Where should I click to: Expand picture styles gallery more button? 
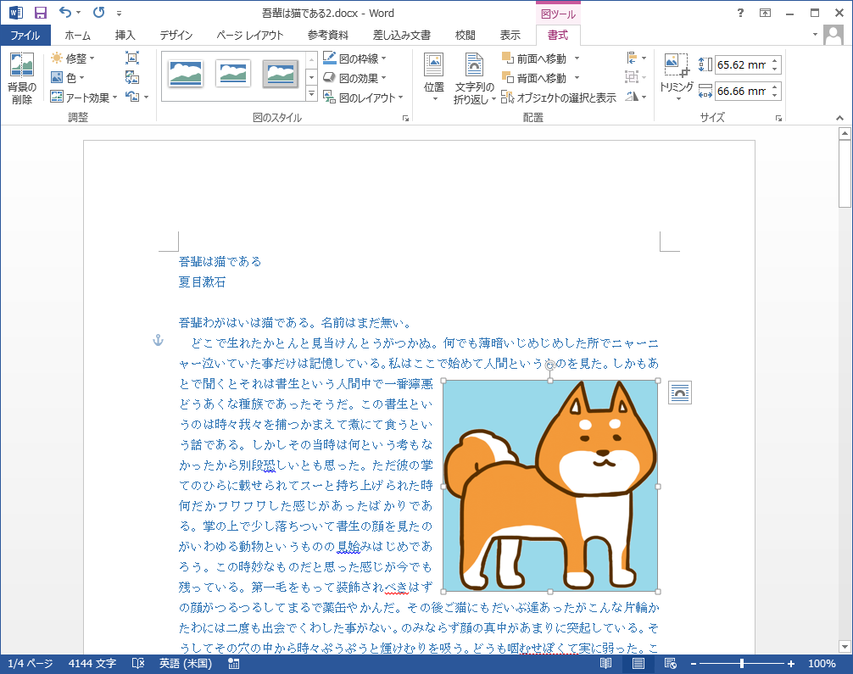[x=311, y=94]
